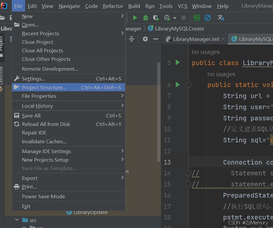This screenshot has height=228, width=273.
Task: Open the green monitor plugin icon
Action: click(x=197, y=18)
